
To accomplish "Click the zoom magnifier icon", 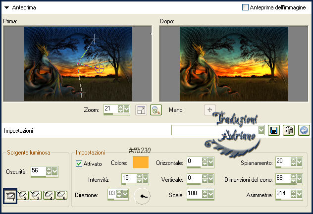I will [x=156, y=110].
